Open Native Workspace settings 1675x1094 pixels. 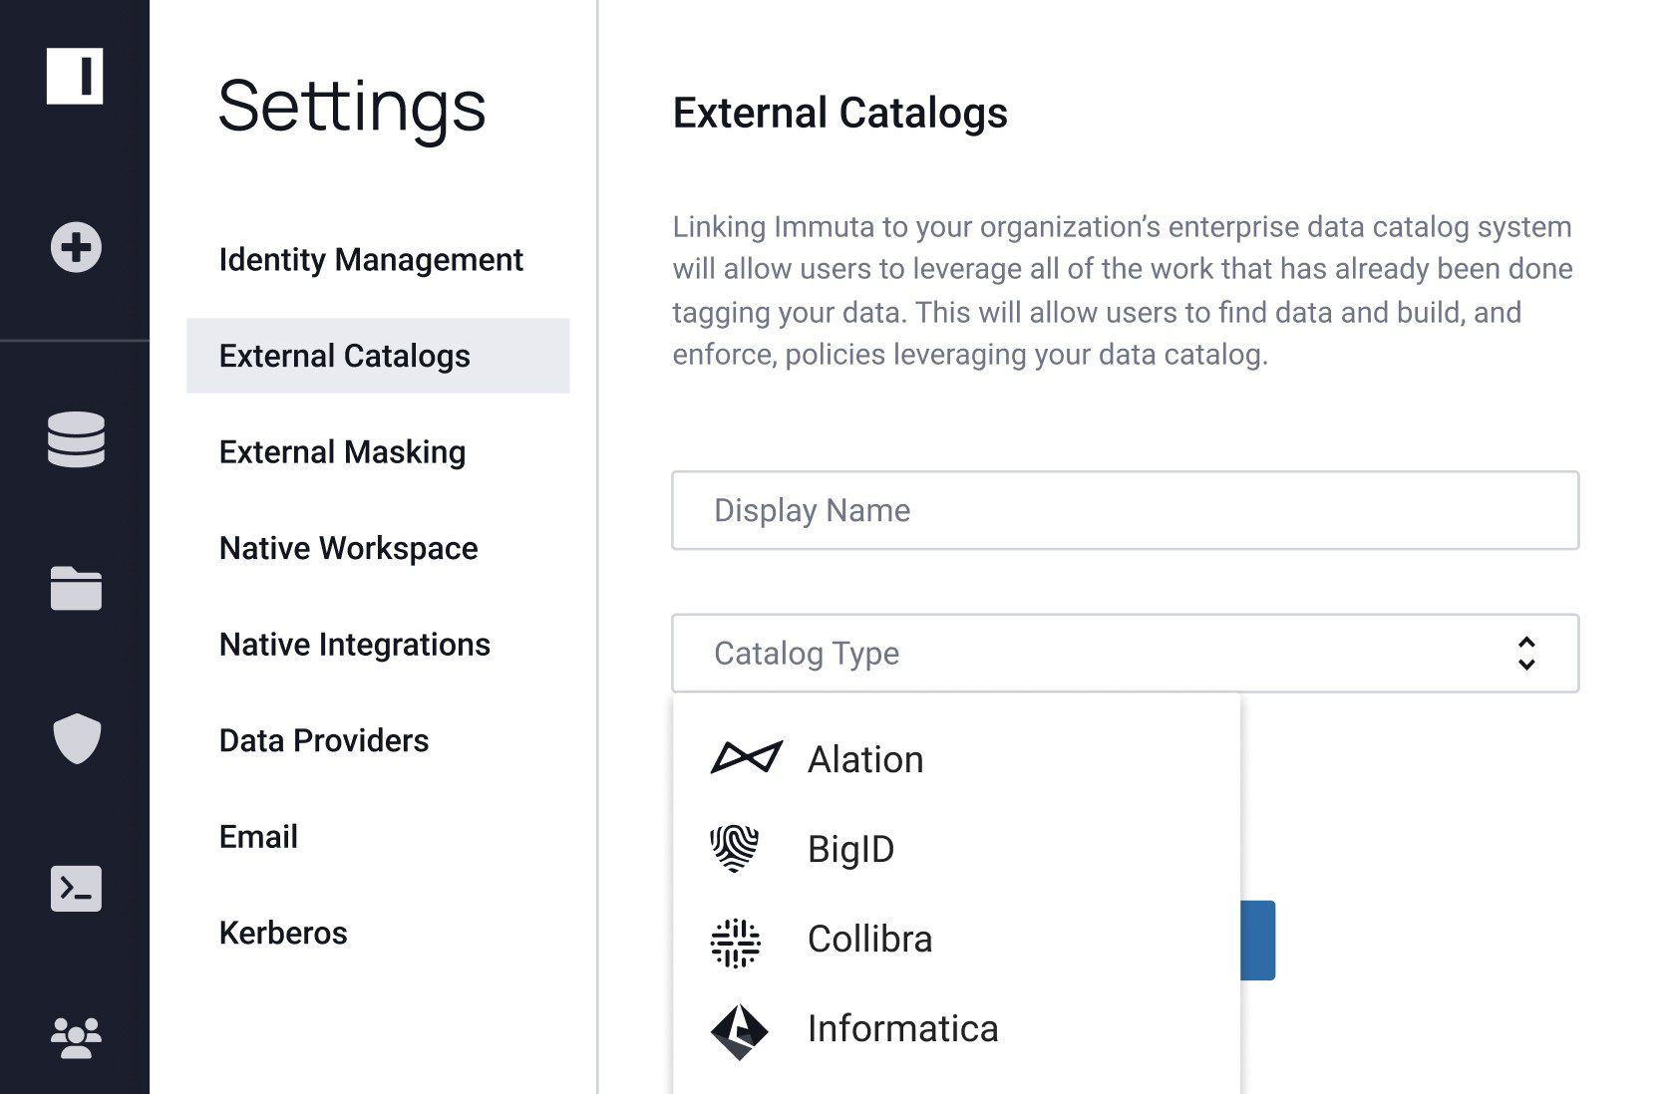pyautogui.click(x=348, y=548)
